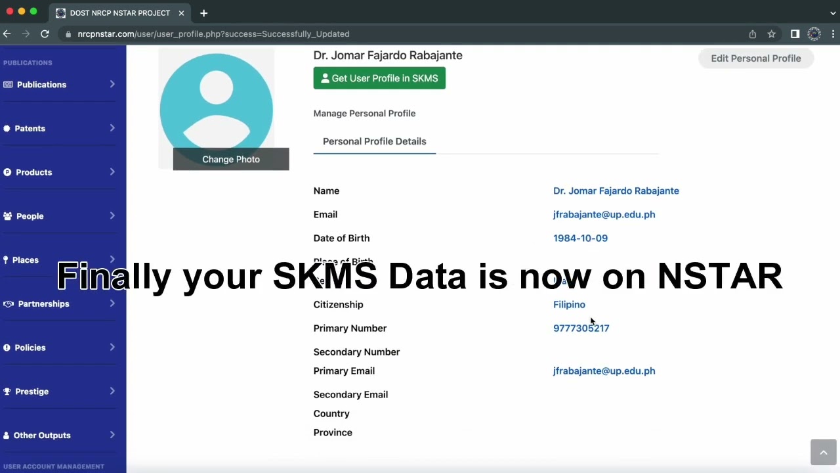840x473 pixels.
Task: Click Manage Personal Profile heading
Action: (x=364, y=114)
